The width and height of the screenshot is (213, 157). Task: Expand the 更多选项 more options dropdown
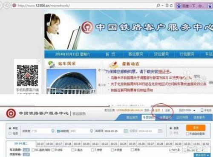pyautogui.click(x=202, y=155)
